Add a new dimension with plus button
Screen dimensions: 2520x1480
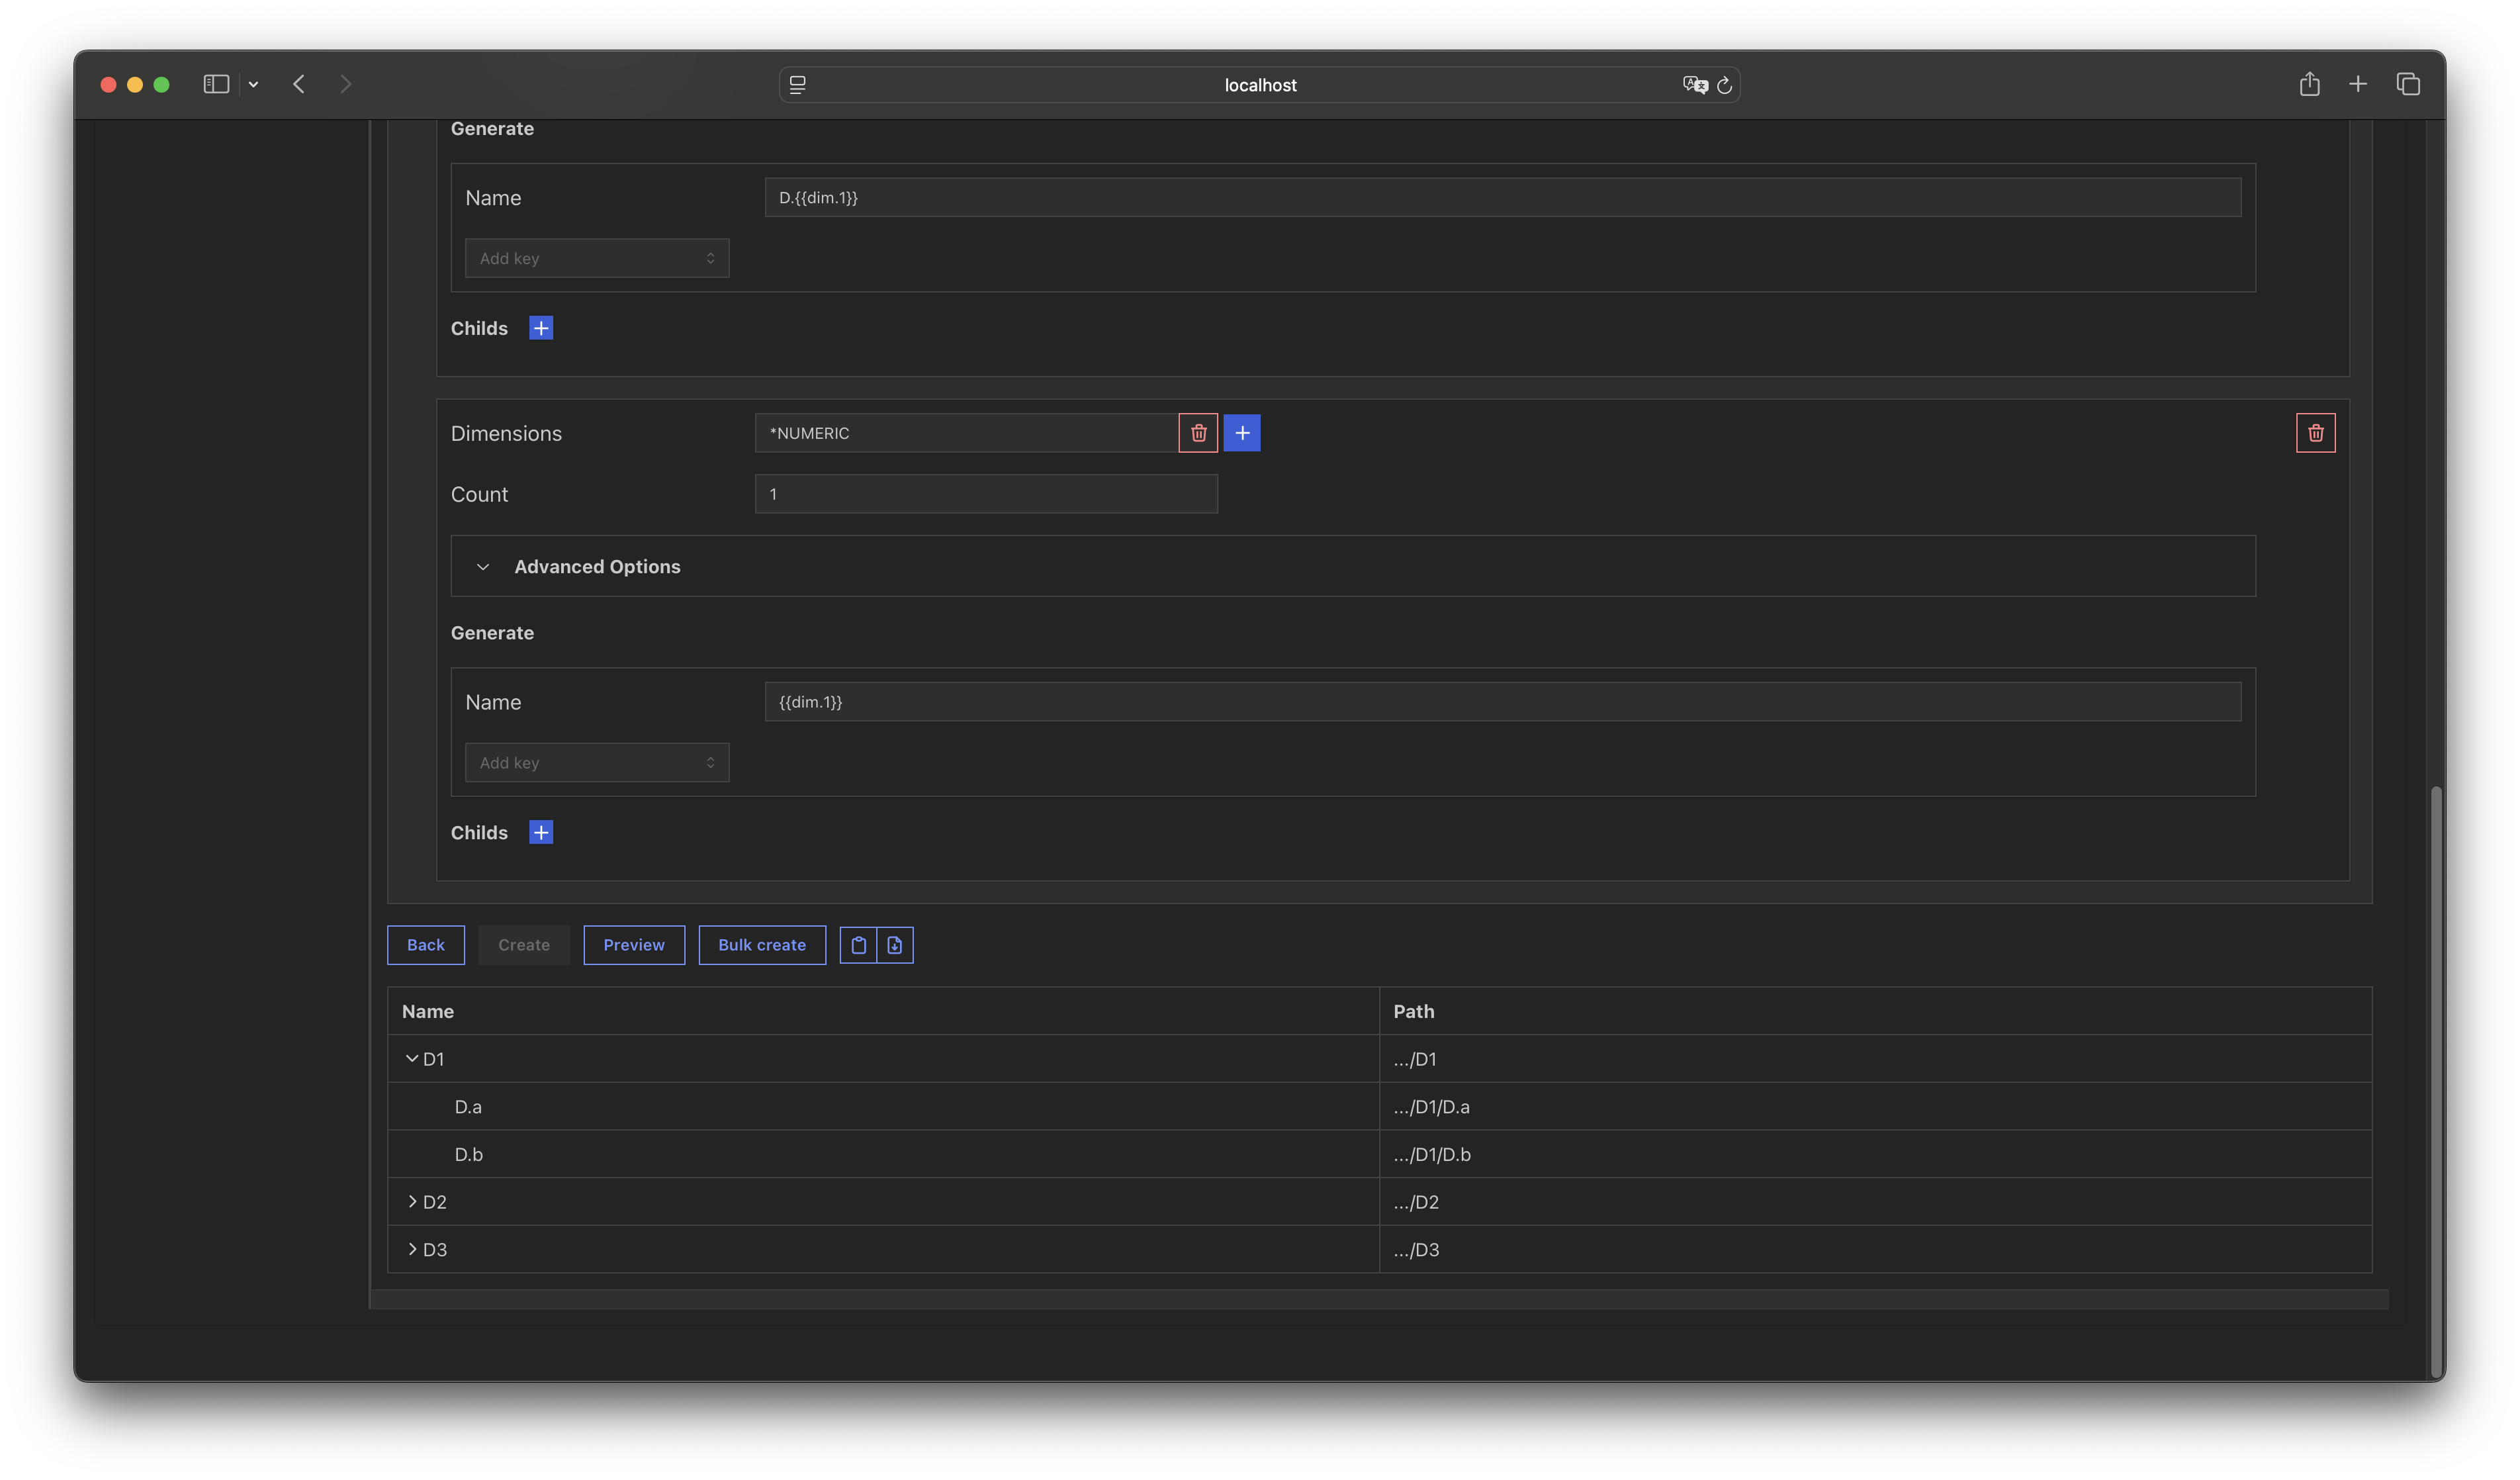click(1242, 433)
